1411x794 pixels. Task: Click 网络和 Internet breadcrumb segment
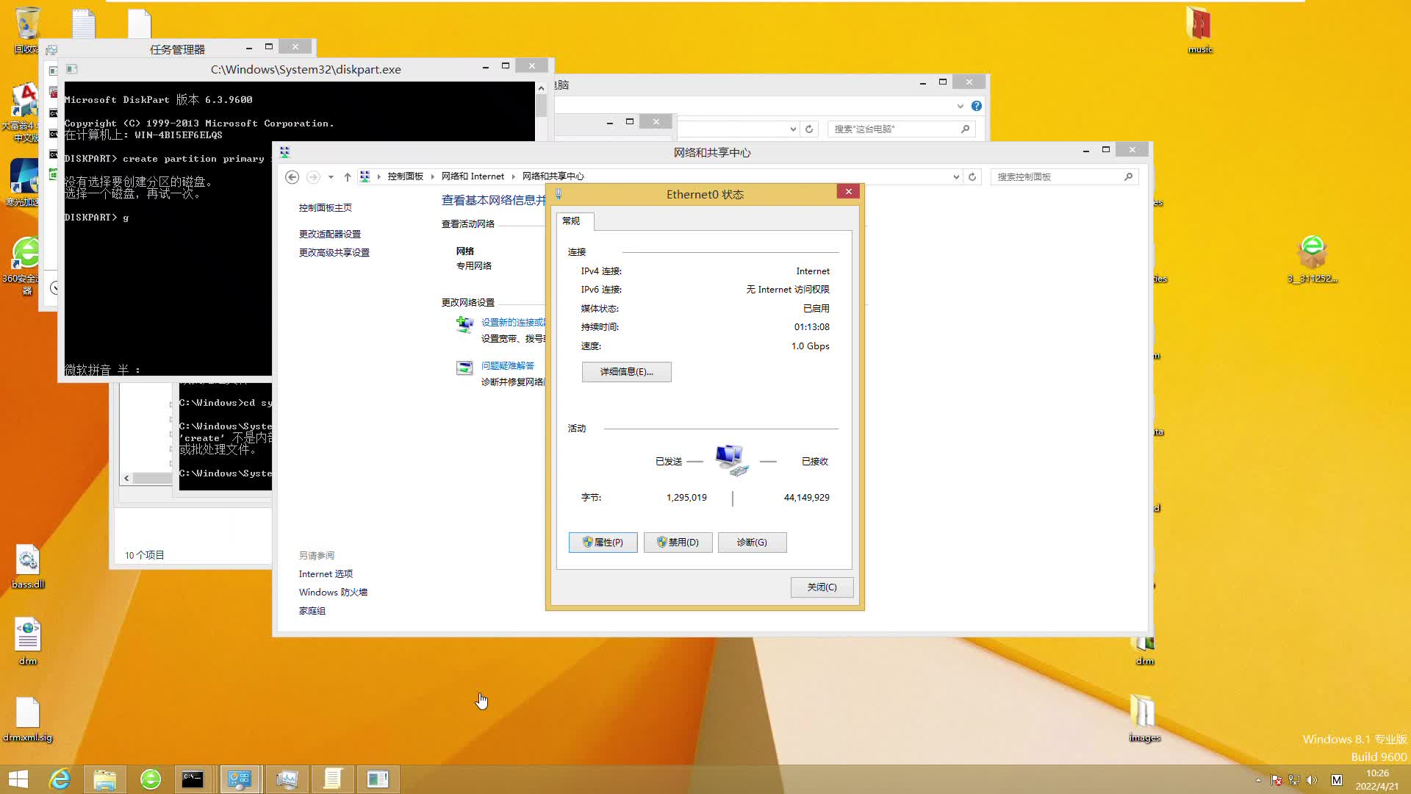pyautogui.click(x=473, y=176)
